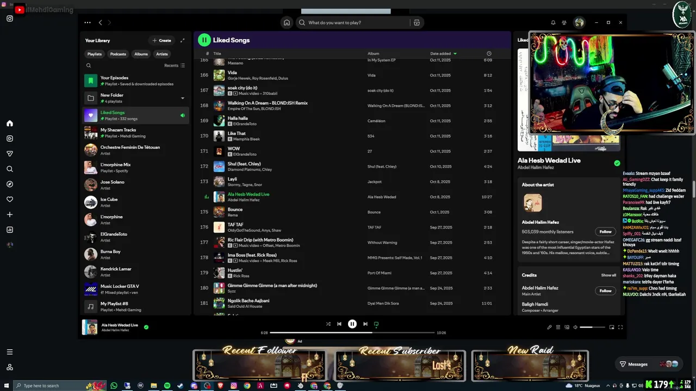Image resolution: width=696 pixels, height=391 pixels.
Task: Click the volume slider
Action: coord(592,327)
